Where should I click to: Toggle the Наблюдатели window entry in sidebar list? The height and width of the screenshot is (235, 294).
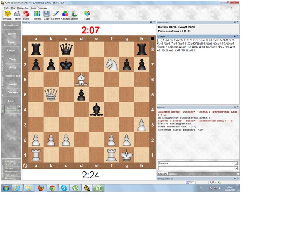(x=11, y=175)
